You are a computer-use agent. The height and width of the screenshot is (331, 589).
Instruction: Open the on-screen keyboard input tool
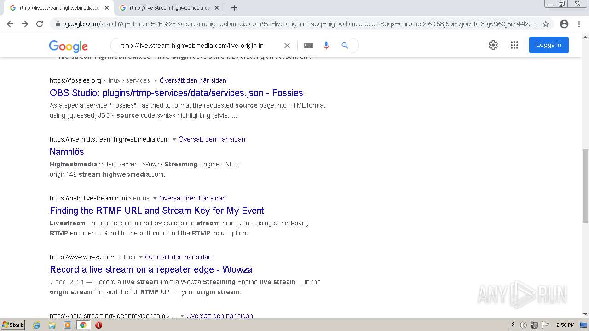[x=308, y=46]
